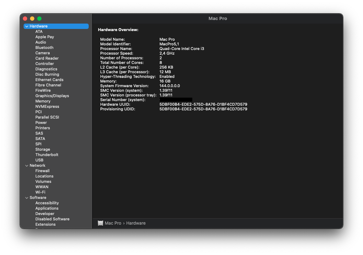363x255 pixels.
Task: Click the yellow minimize button
Action: click(32, 19)
